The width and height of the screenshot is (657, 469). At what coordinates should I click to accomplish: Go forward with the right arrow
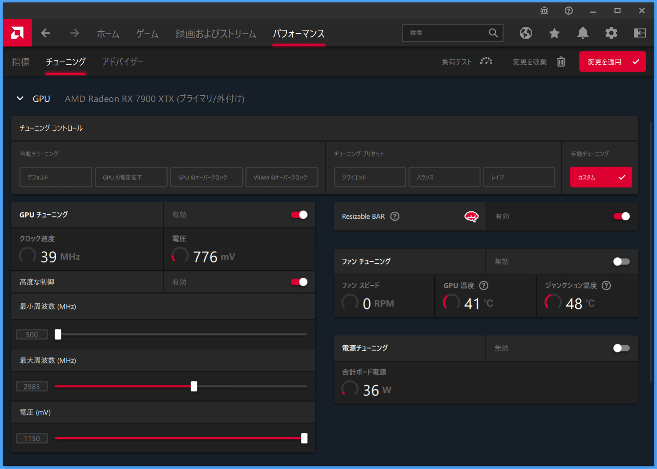pos(74,33)
